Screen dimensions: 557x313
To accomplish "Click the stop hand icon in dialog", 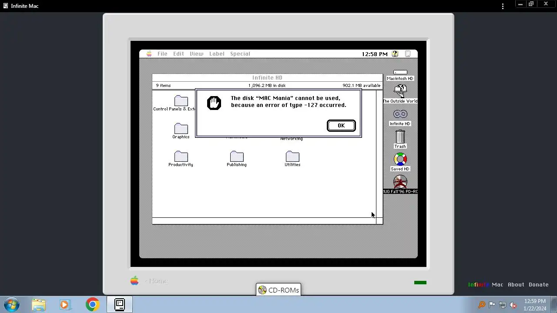I will pyautogui.click(x=214, y=103).
